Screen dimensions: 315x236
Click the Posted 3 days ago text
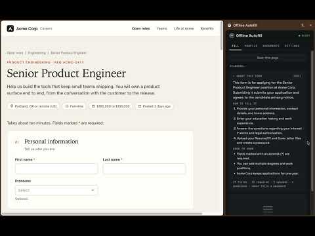pyautogui.click(x=157, y=106)
